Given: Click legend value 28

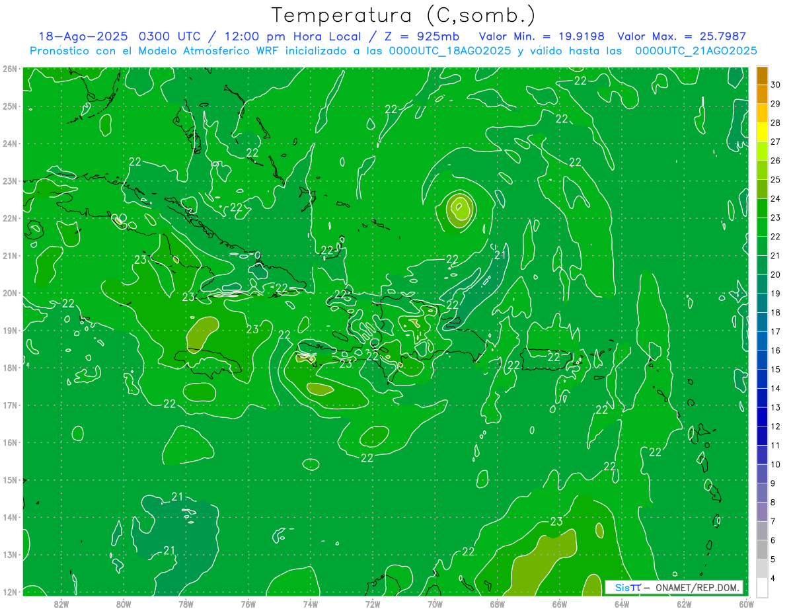Looking at the screenshot, I should coord(775,123).
